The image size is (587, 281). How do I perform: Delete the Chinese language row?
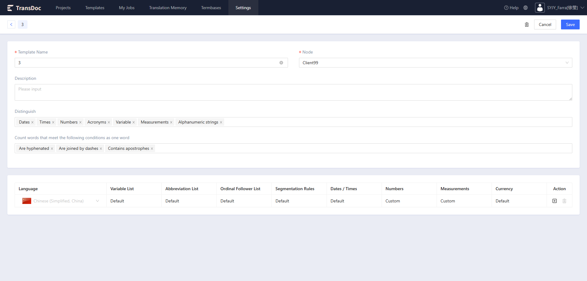pyautogui.click(x=564, y=201)
